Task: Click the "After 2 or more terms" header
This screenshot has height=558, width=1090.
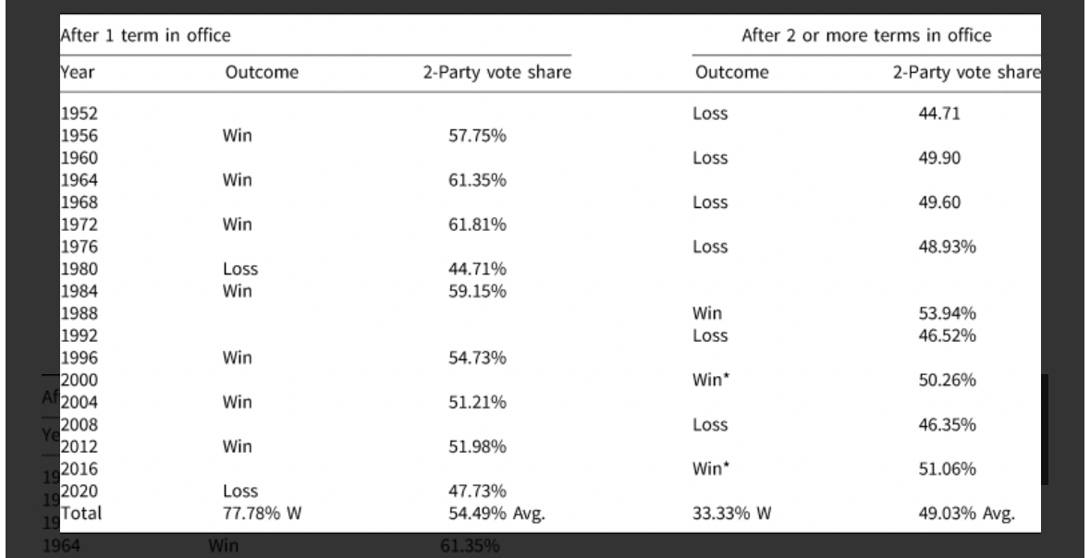Action: 869,36
